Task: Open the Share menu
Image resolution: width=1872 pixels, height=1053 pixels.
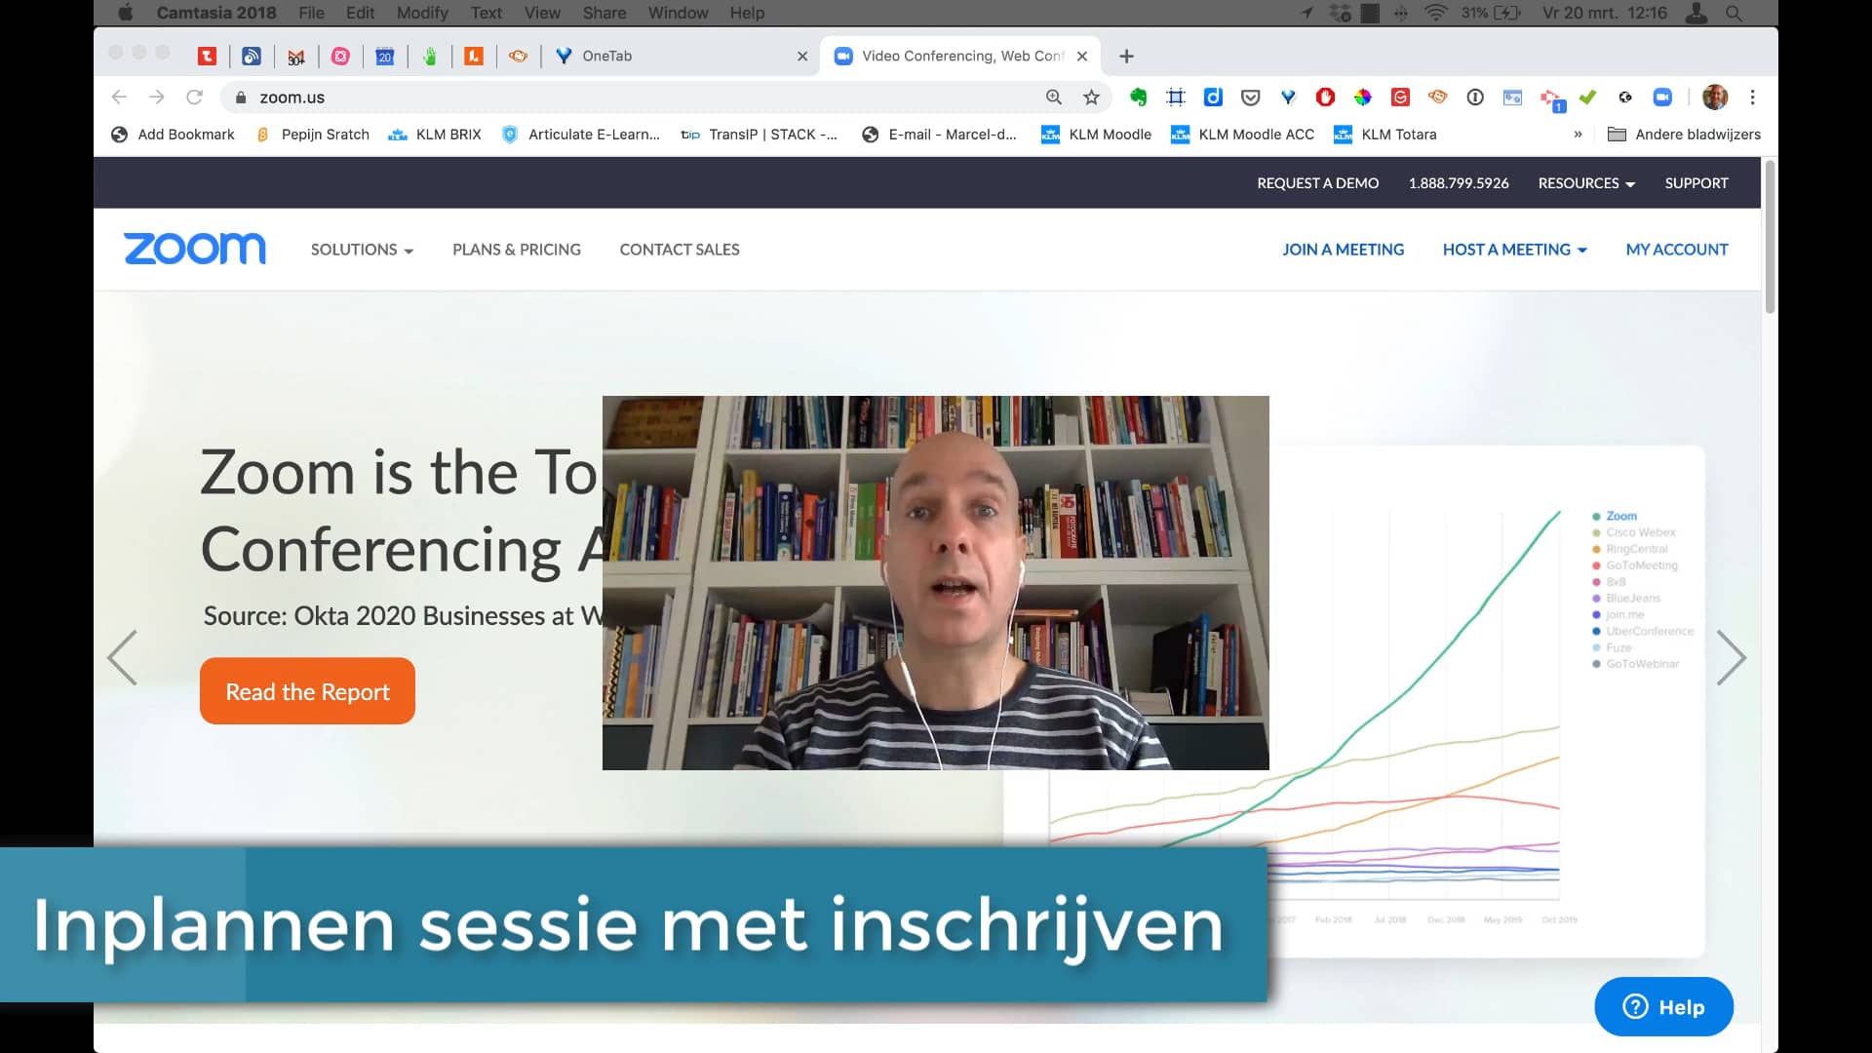Action: click(x=604, y=13)
